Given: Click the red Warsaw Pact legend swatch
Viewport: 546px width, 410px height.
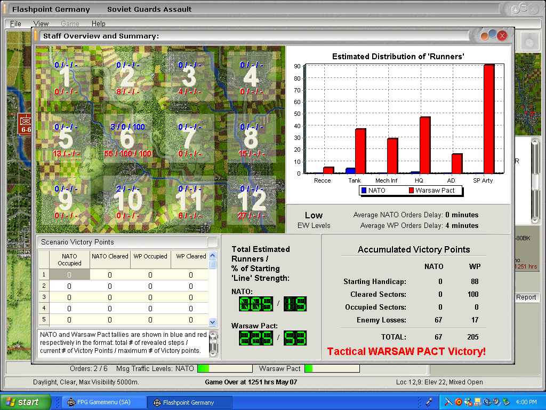Looking at the screenshot, I should point(411,191).
